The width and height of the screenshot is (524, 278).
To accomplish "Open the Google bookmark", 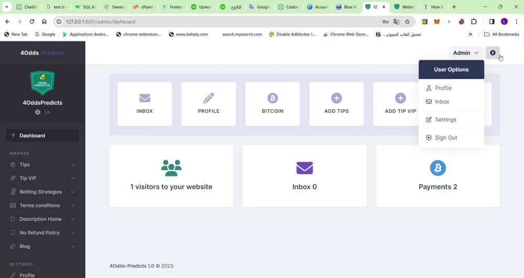I will pyautogui.click(x=45, y=34).
